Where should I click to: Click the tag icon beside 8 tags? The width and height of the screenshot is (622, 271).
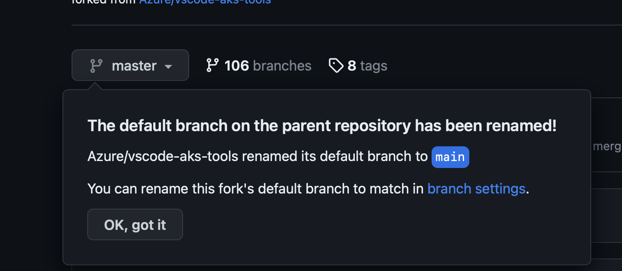click(x=335, y=65)
